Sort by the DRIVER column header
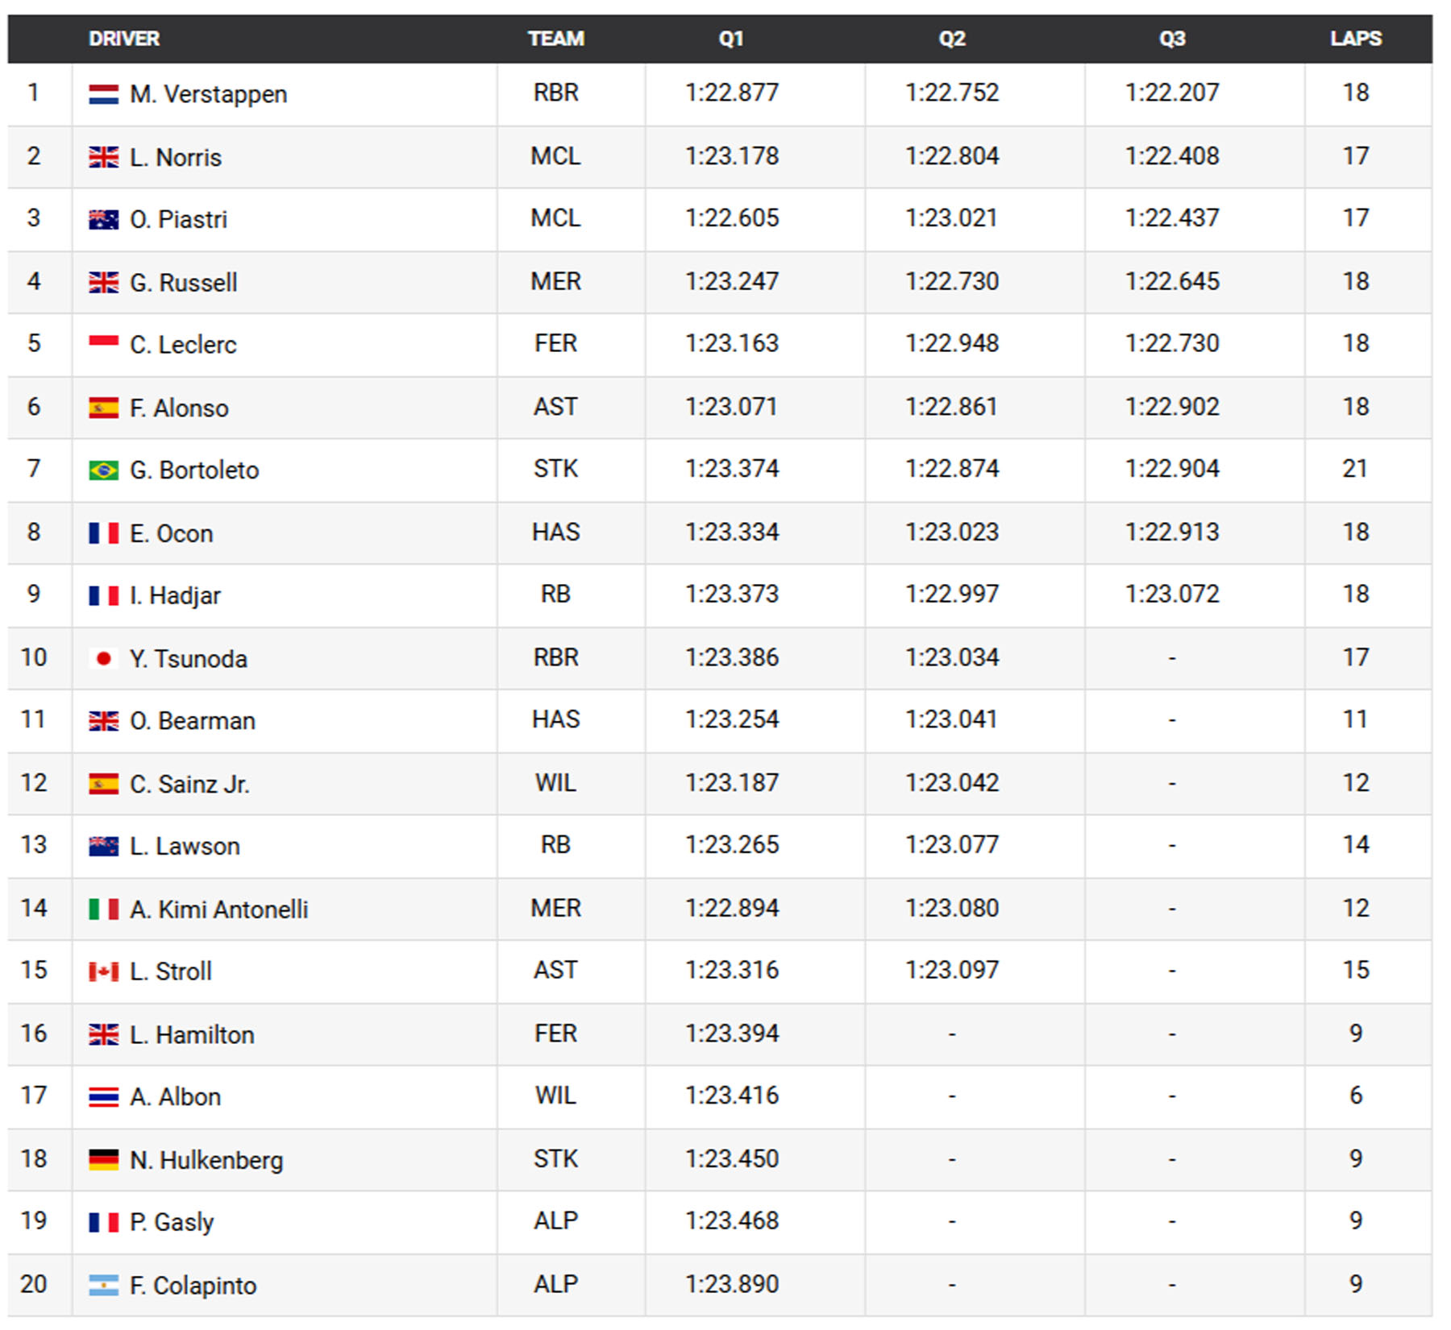The width and height of the screenshot is (1451, 1330). click(124, 39)
